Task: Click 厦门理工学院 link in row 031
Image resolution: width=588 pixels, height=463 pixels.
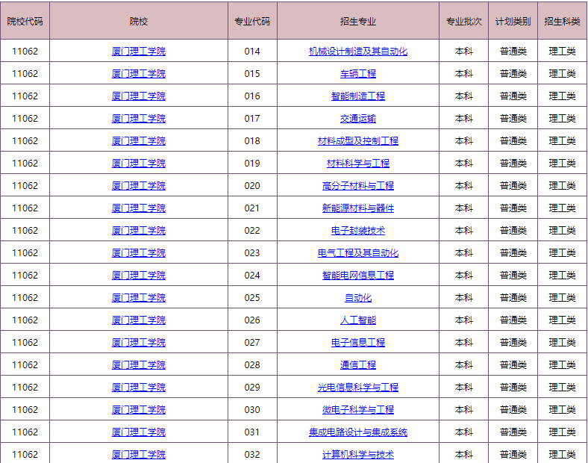Action: tap(138, 432)
